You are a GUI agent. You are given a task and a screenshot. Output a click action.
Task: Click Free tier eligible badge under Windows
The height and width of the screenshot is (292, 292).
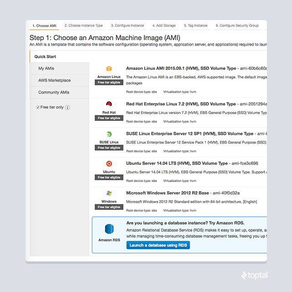point(109,207)
